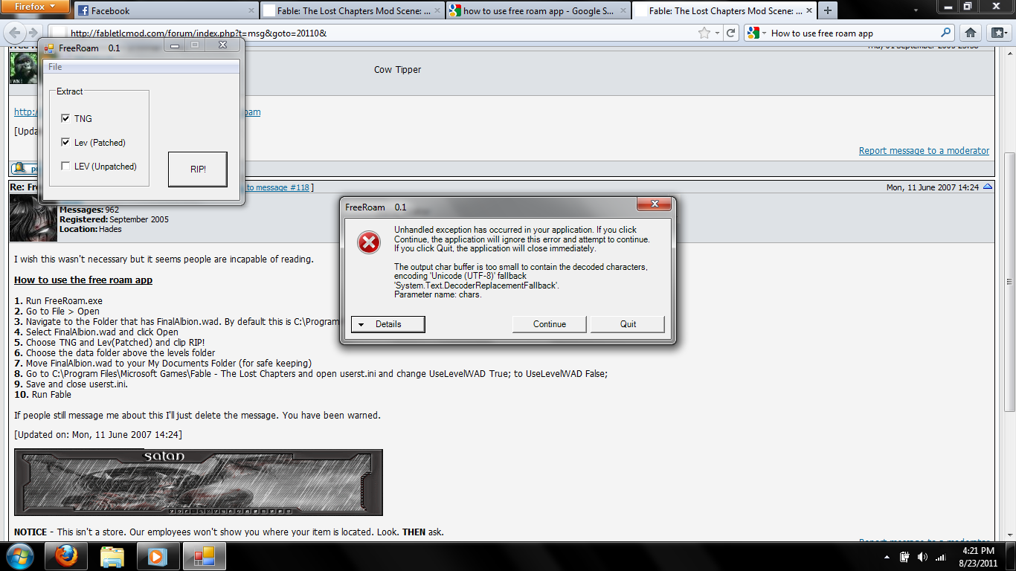1016x571 pixels.
Task: Click the Firefox home icon
Action: pyautogui.click(x=970, y=33)
